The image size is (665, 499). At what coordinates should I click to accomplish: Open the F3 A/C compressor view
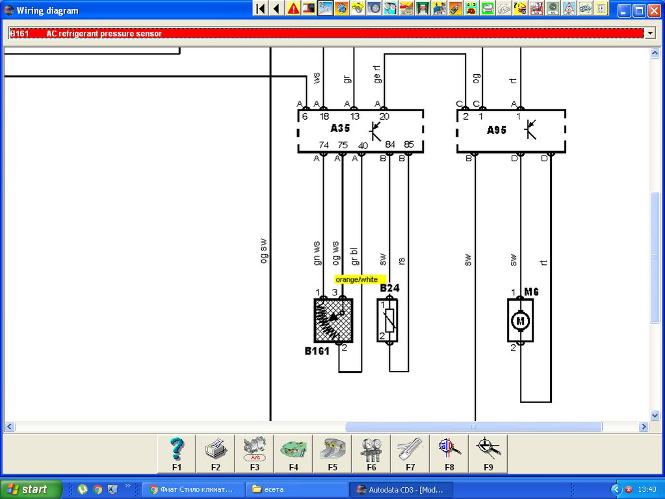254,453
